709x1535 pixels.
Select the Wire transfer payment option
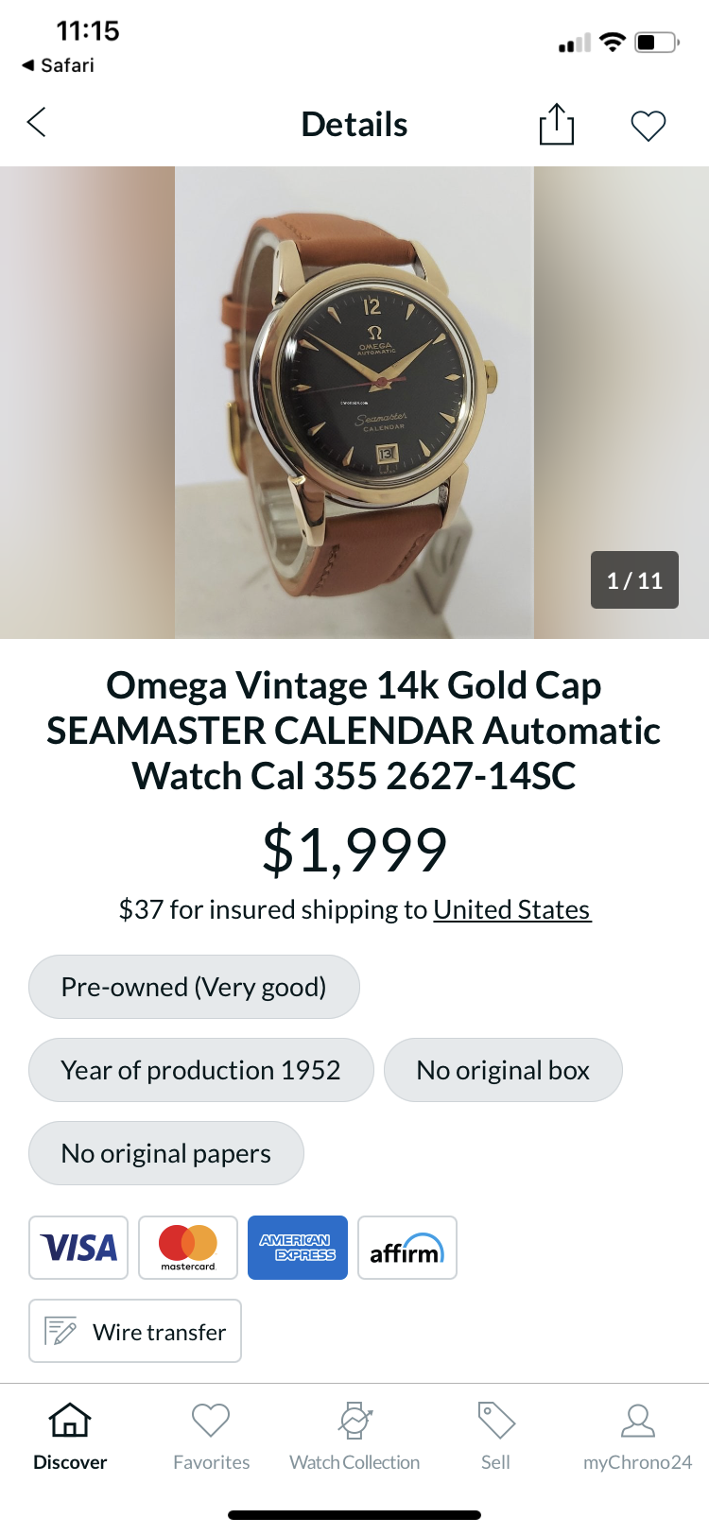135,1331
